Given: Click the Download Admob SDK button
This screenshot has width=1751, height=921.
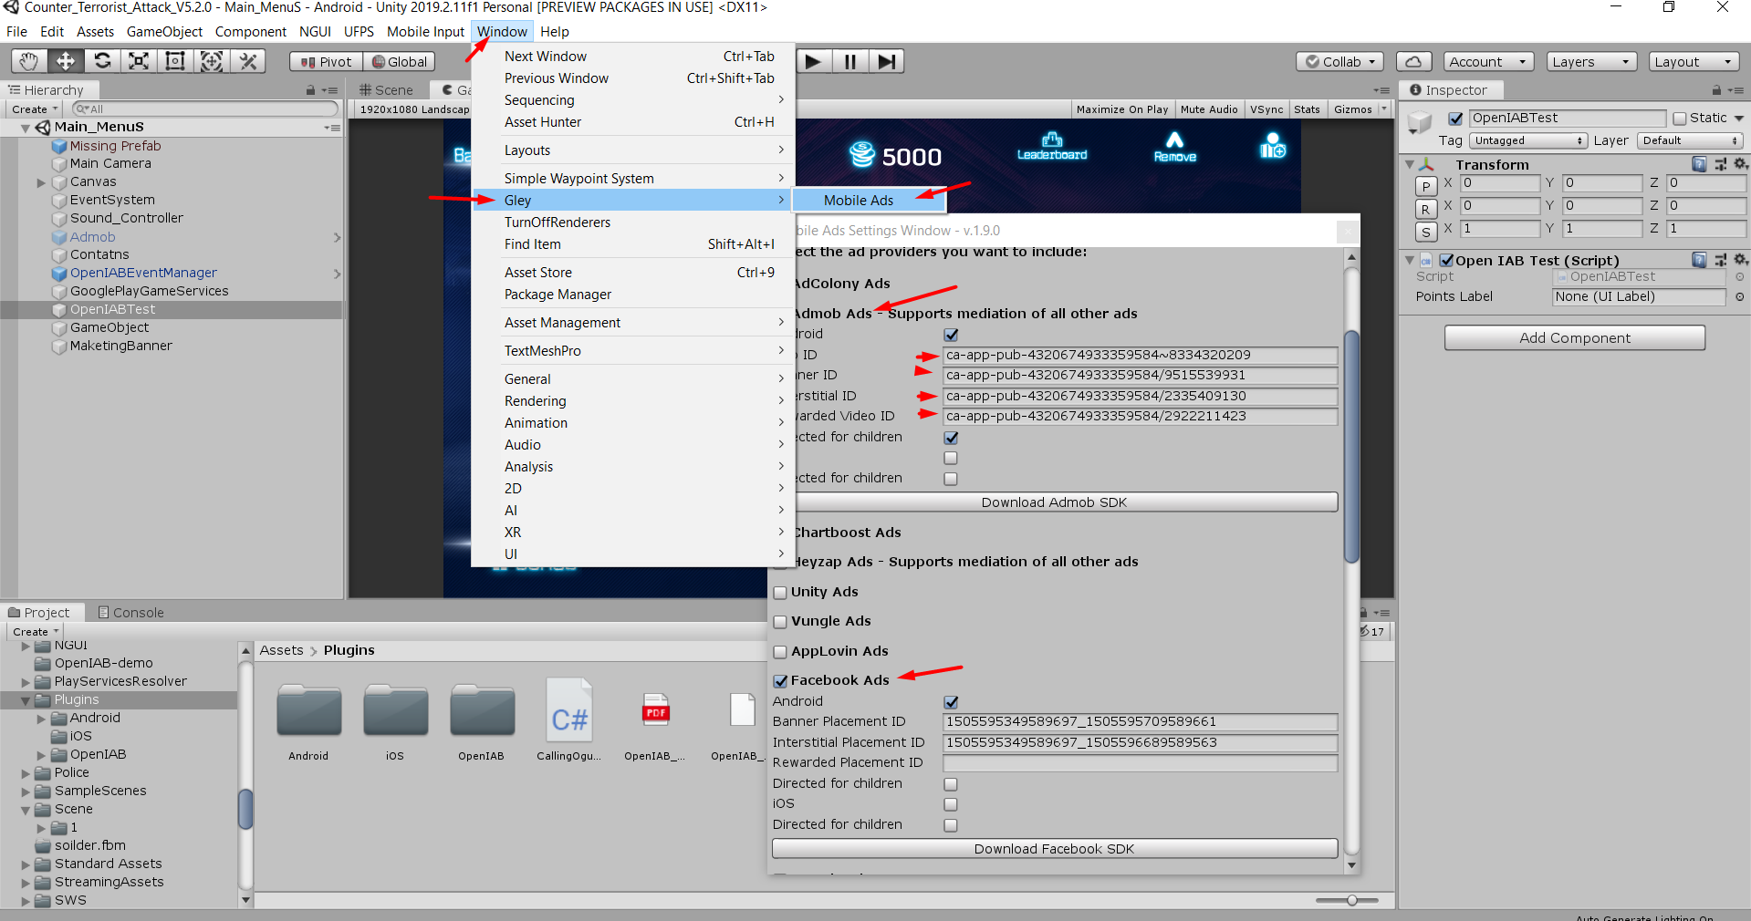Looking at the screenshot, I should (x=1054, y=502).
